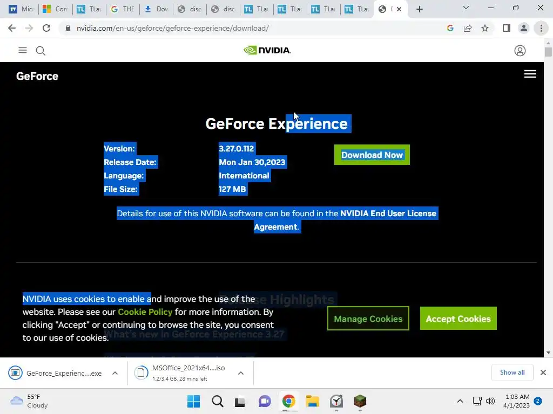Open the Chrome profile avatar
This screenshot has height=414, width=553.
(x=524, y=28)
